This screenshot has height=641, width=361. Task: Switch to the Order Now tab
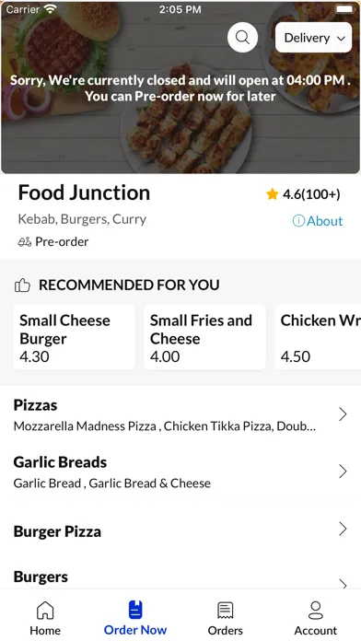(135, 618)
